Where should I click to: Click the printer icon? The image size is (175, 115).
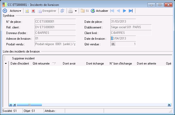(71, 11)
